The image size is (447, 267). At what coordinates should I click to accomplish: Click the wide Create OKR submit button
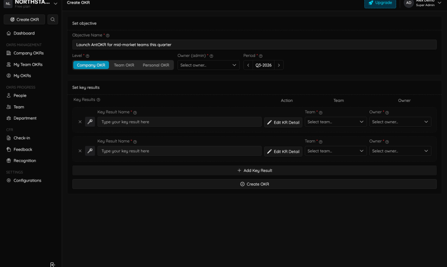tap(254, 184)
